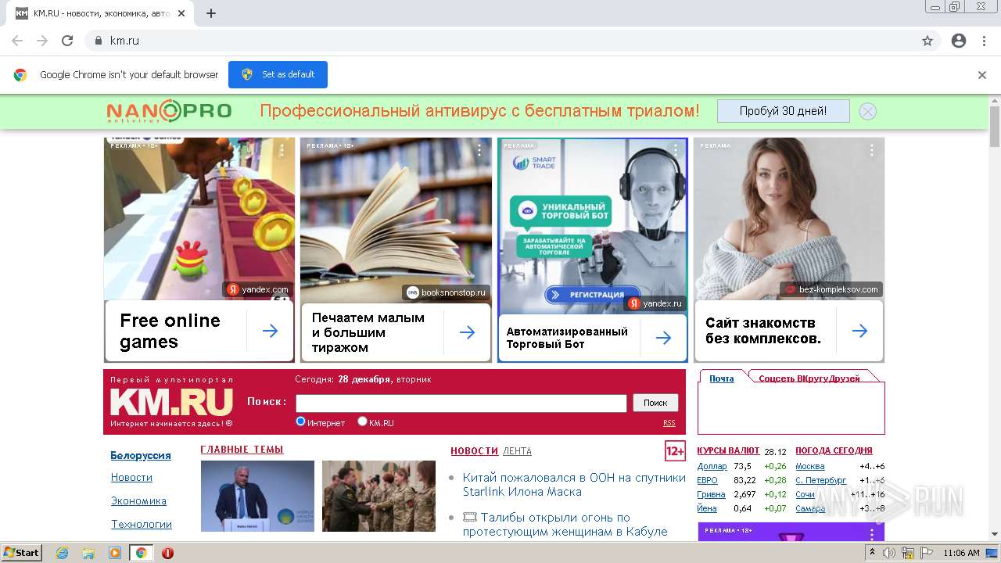Open the RSS link
This screenshot has height=563, width=1001.
pos(669,423)
